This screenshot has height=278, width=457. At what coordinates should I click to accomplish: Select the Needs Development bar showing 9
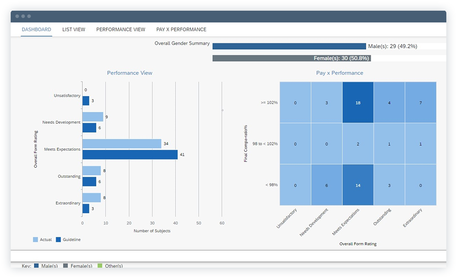(93, 117)
